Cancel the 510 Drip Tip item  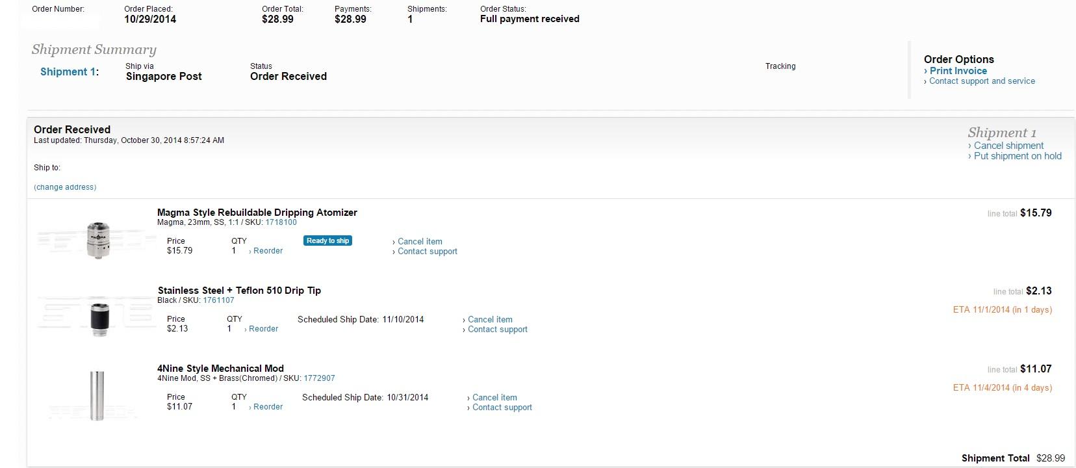[490, 319]
